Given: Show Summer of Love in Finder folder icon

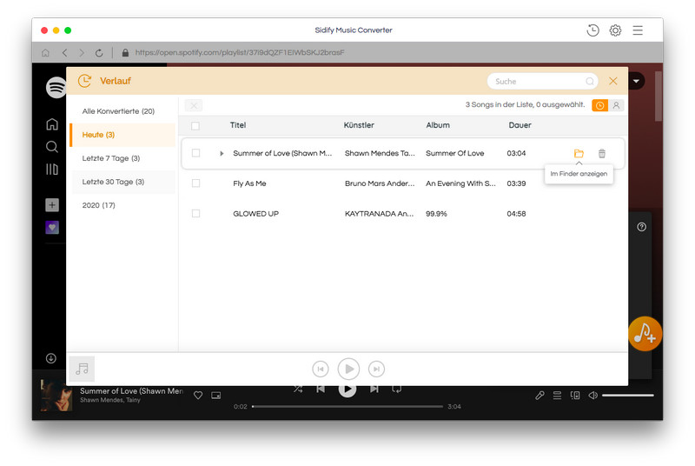Looking at the screenshot, I should point(579,153).
